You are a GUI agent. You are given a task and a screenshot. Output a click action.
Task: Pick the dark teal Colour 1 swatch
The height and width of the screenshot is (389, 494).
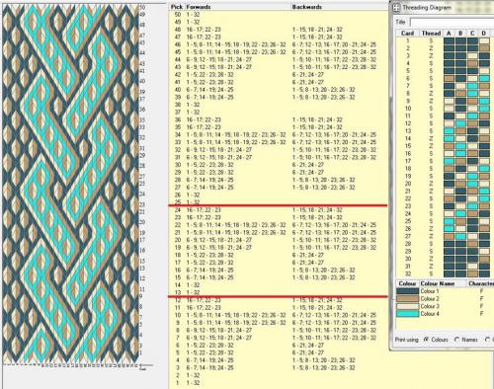pos(407,291)
